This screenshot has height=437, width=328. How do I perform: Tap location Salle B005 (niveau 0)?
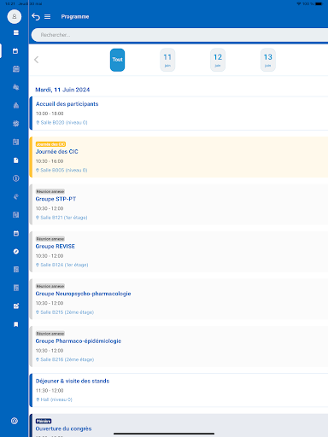(61, 170)
